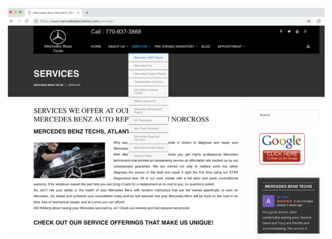Viewport: 332px width, 239px height.
Task: Click the mechanic polishing Mercedes image
Action: tap(69, 160)
